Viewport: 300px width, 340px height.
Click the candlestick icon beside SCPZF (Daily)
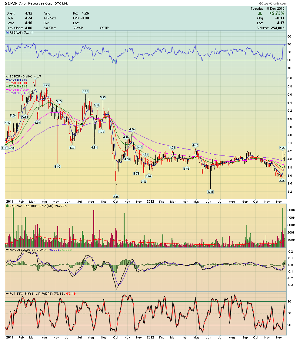point(7,76)
